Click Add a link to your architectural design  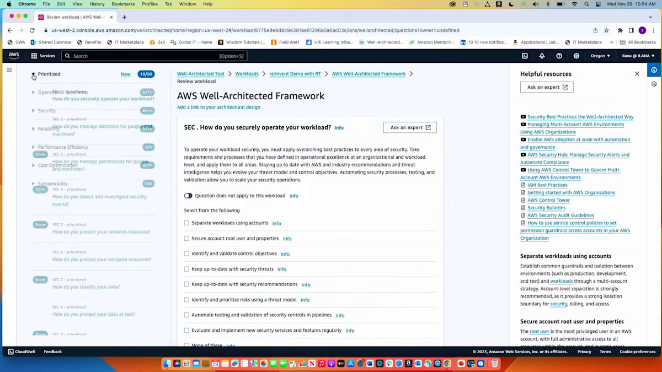click(x=218, y=107)
